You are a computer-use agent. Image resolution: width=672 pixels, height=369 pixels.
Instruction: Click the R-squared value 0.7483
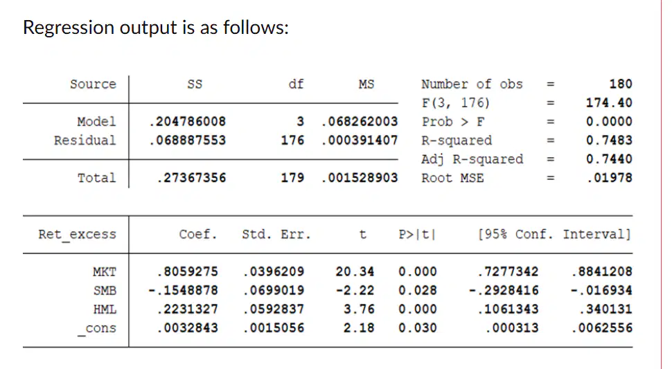click(x=609, y=141)
